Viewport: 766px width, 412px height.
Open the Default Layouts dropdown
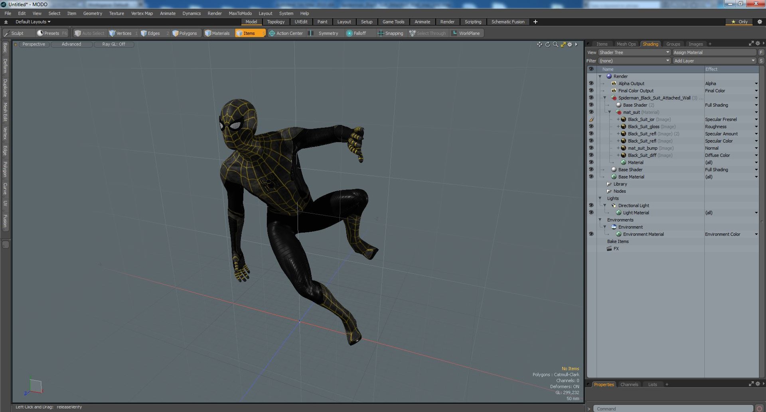pyautogui.click(x=33, y=22)
